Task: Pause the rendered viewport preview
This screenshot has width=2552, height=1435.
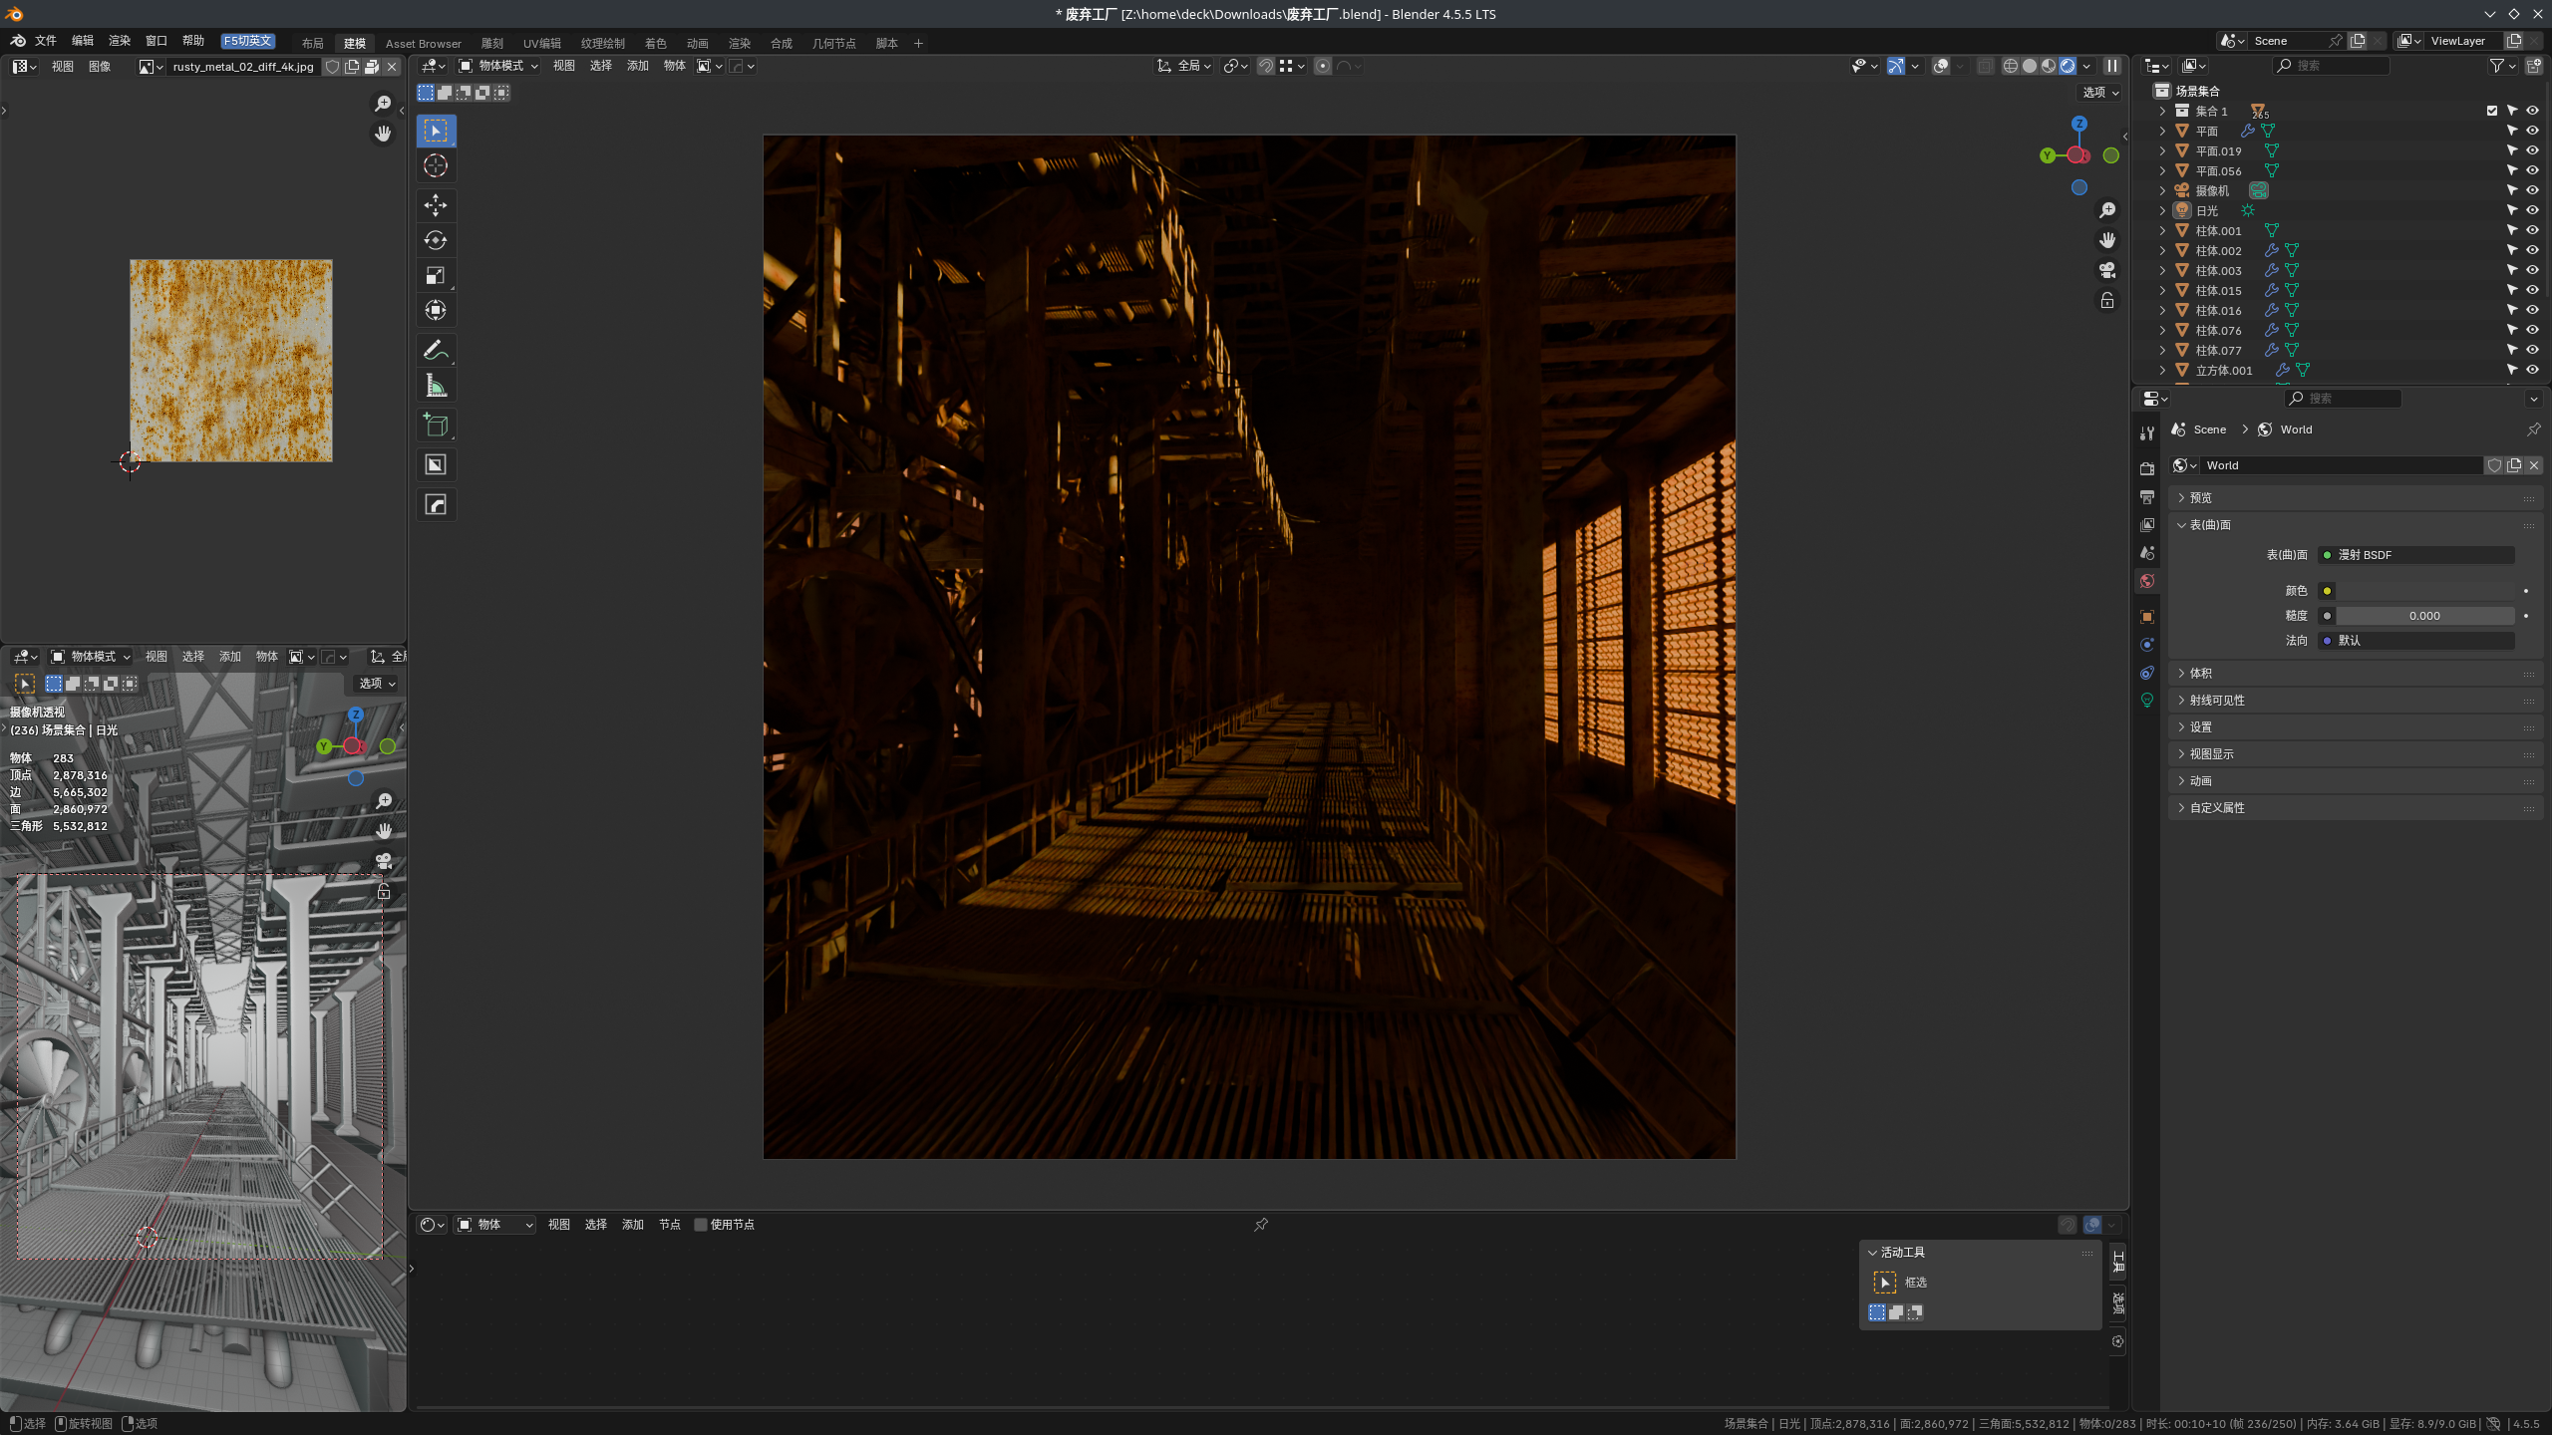Action: 2111,66
